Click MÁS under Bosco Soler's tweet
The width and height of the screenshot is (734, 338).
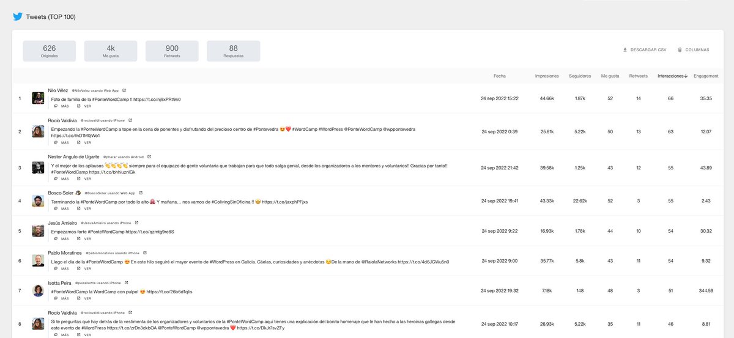pos(61,208)
